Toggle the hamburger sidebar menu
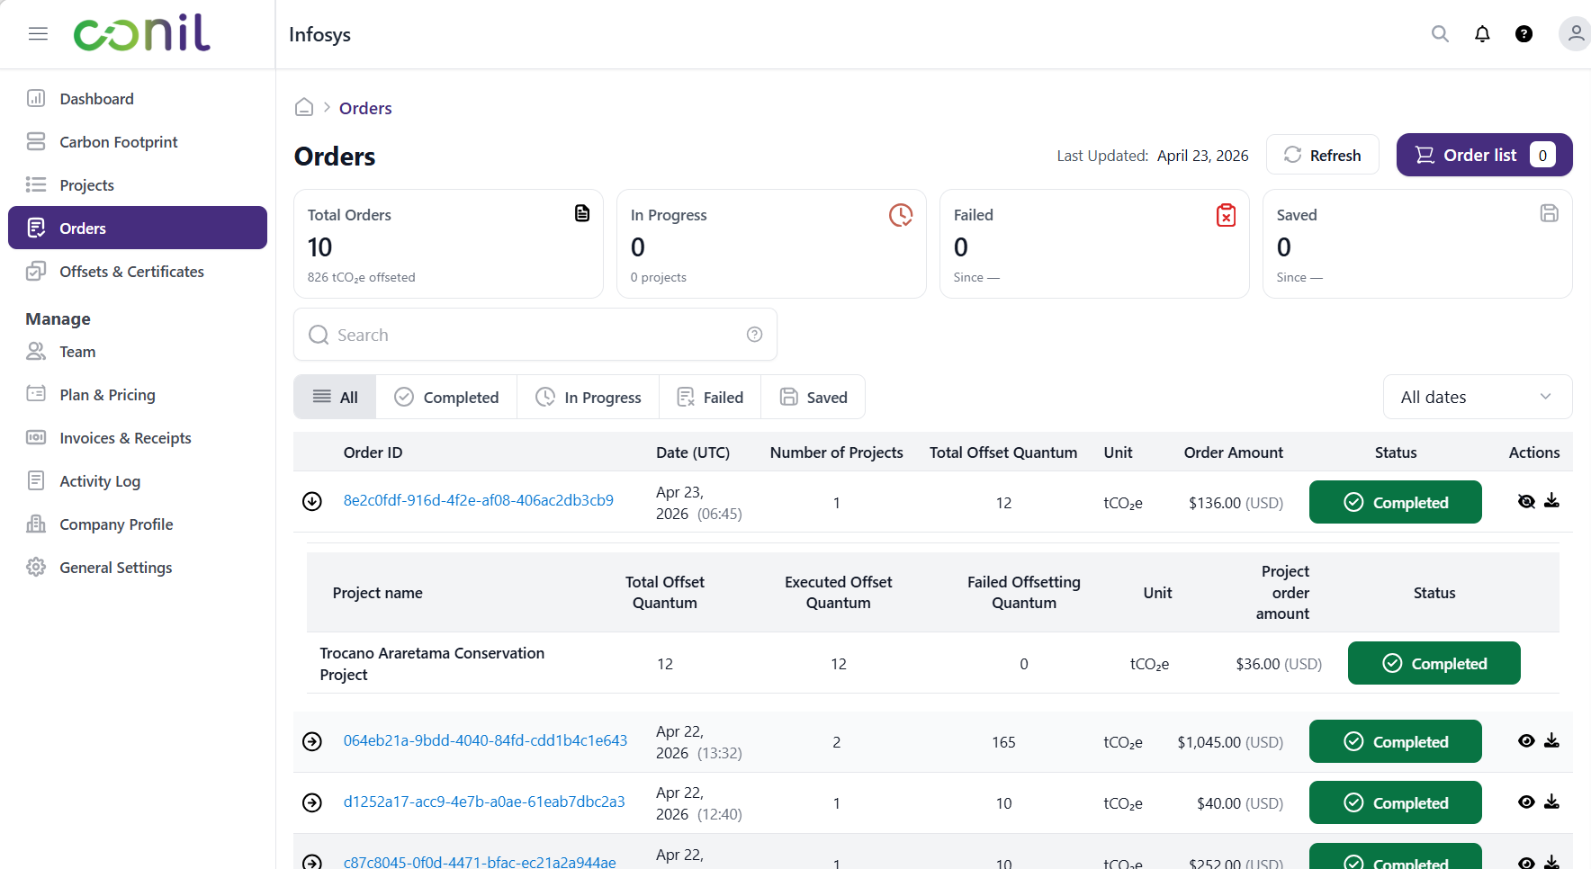Viewport: 1591px width, 869px height. pyautogui.click(x=38, y=34)
